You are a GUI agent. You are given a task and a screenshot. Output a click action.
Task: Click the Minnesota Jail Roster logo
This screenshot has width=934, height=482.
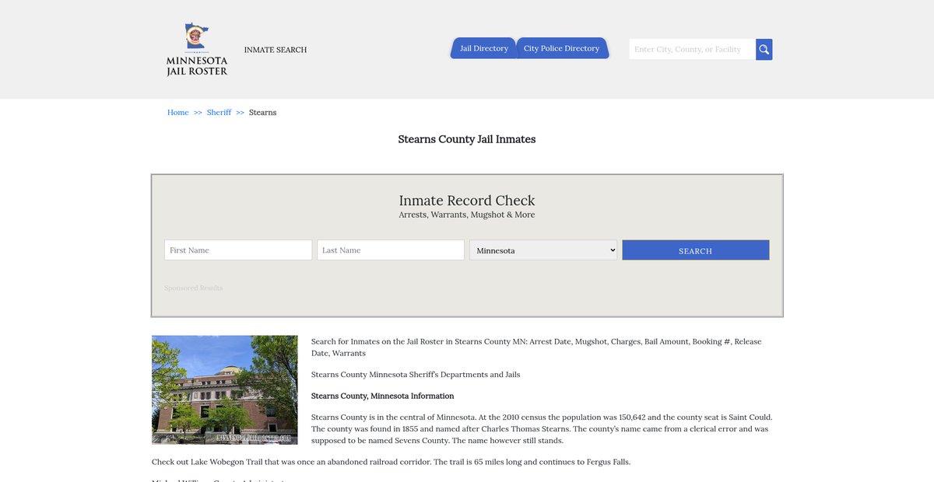click(197, 50)
